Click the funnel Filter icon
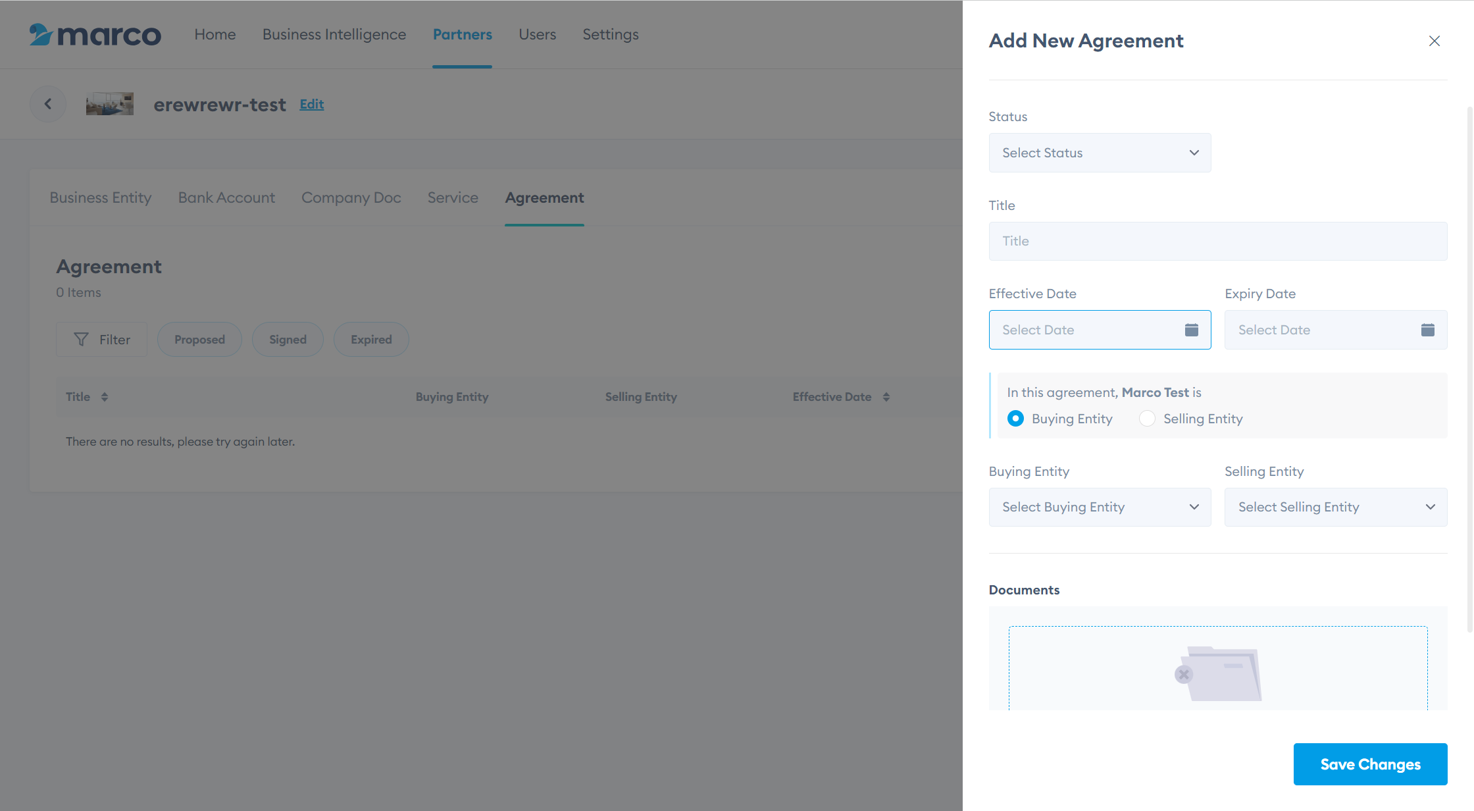The height and width of the screenshot is (811, 1474). (x=81, y=340)
